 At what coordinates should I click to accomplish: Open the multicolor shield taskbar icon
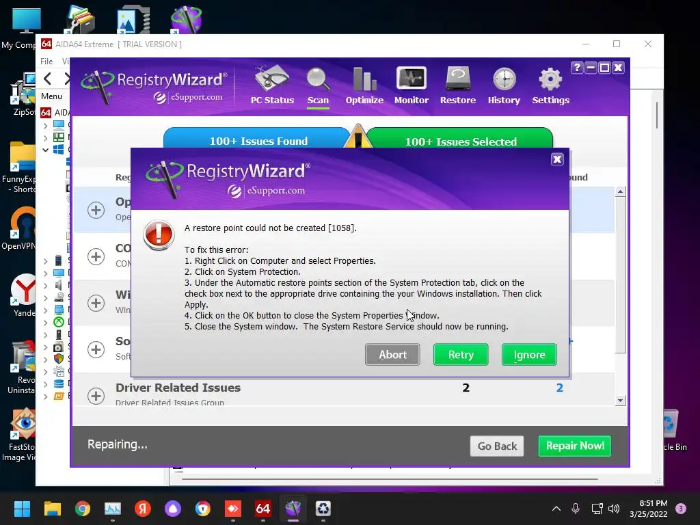point(202,509)
